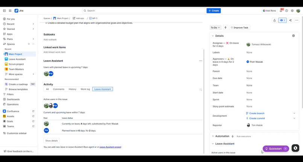Toggle activity sort order icon
Image resolution: width=303 pixels, height=162 pixels.
[201, 90]
